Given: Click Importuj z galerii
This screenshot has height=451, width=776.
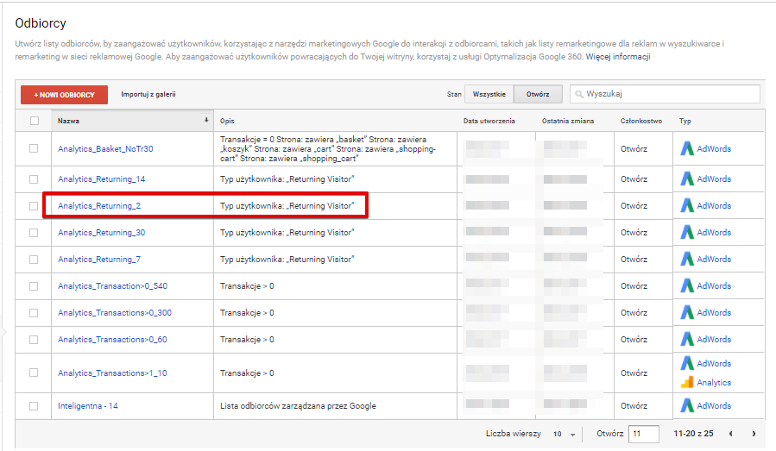Looking at the screenshot, I should [148, 94].
